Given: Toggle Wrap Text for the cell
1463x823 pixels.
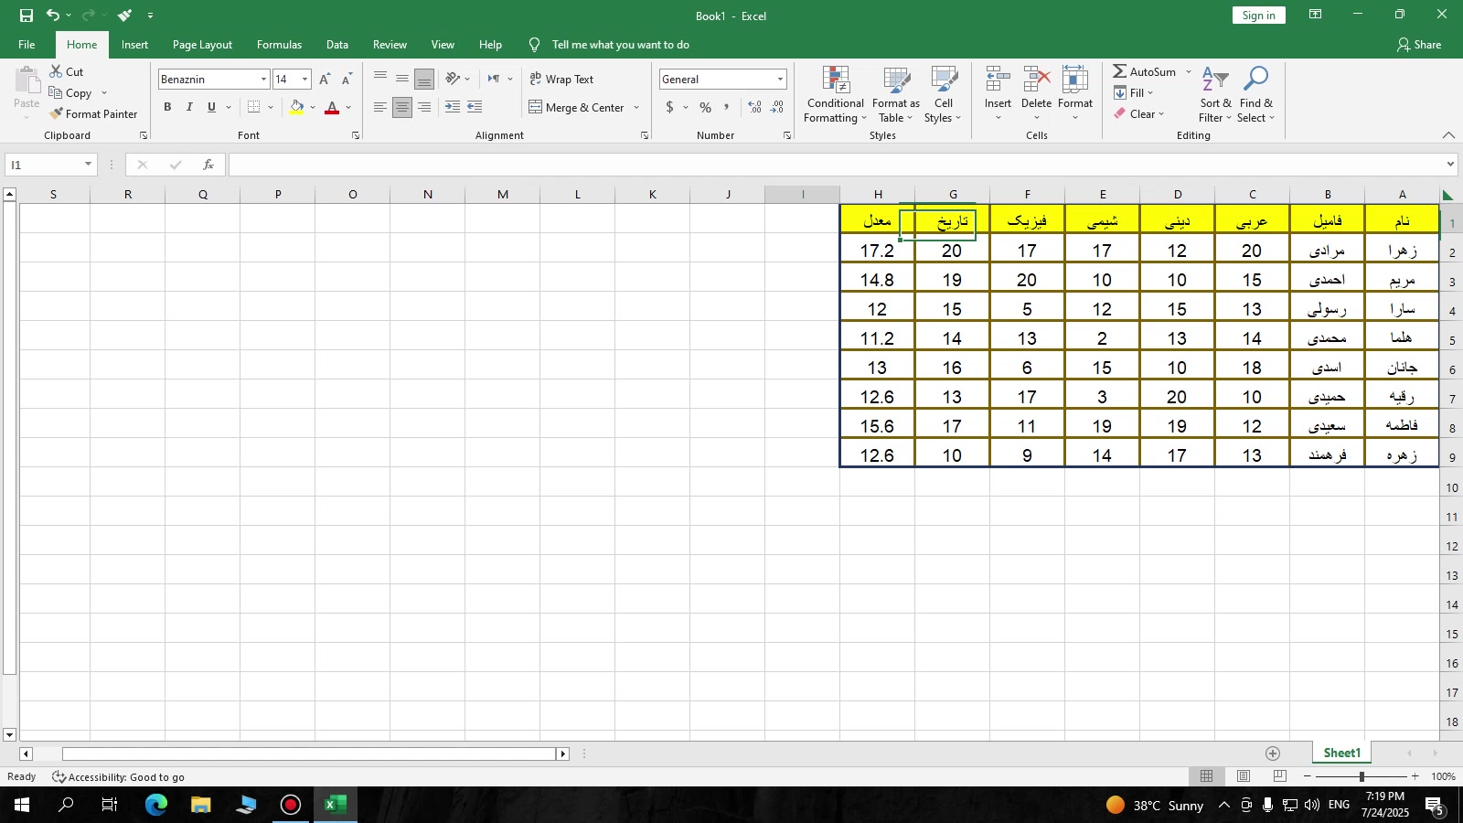Looking at the screenshot, I should (x=561, y=80).
